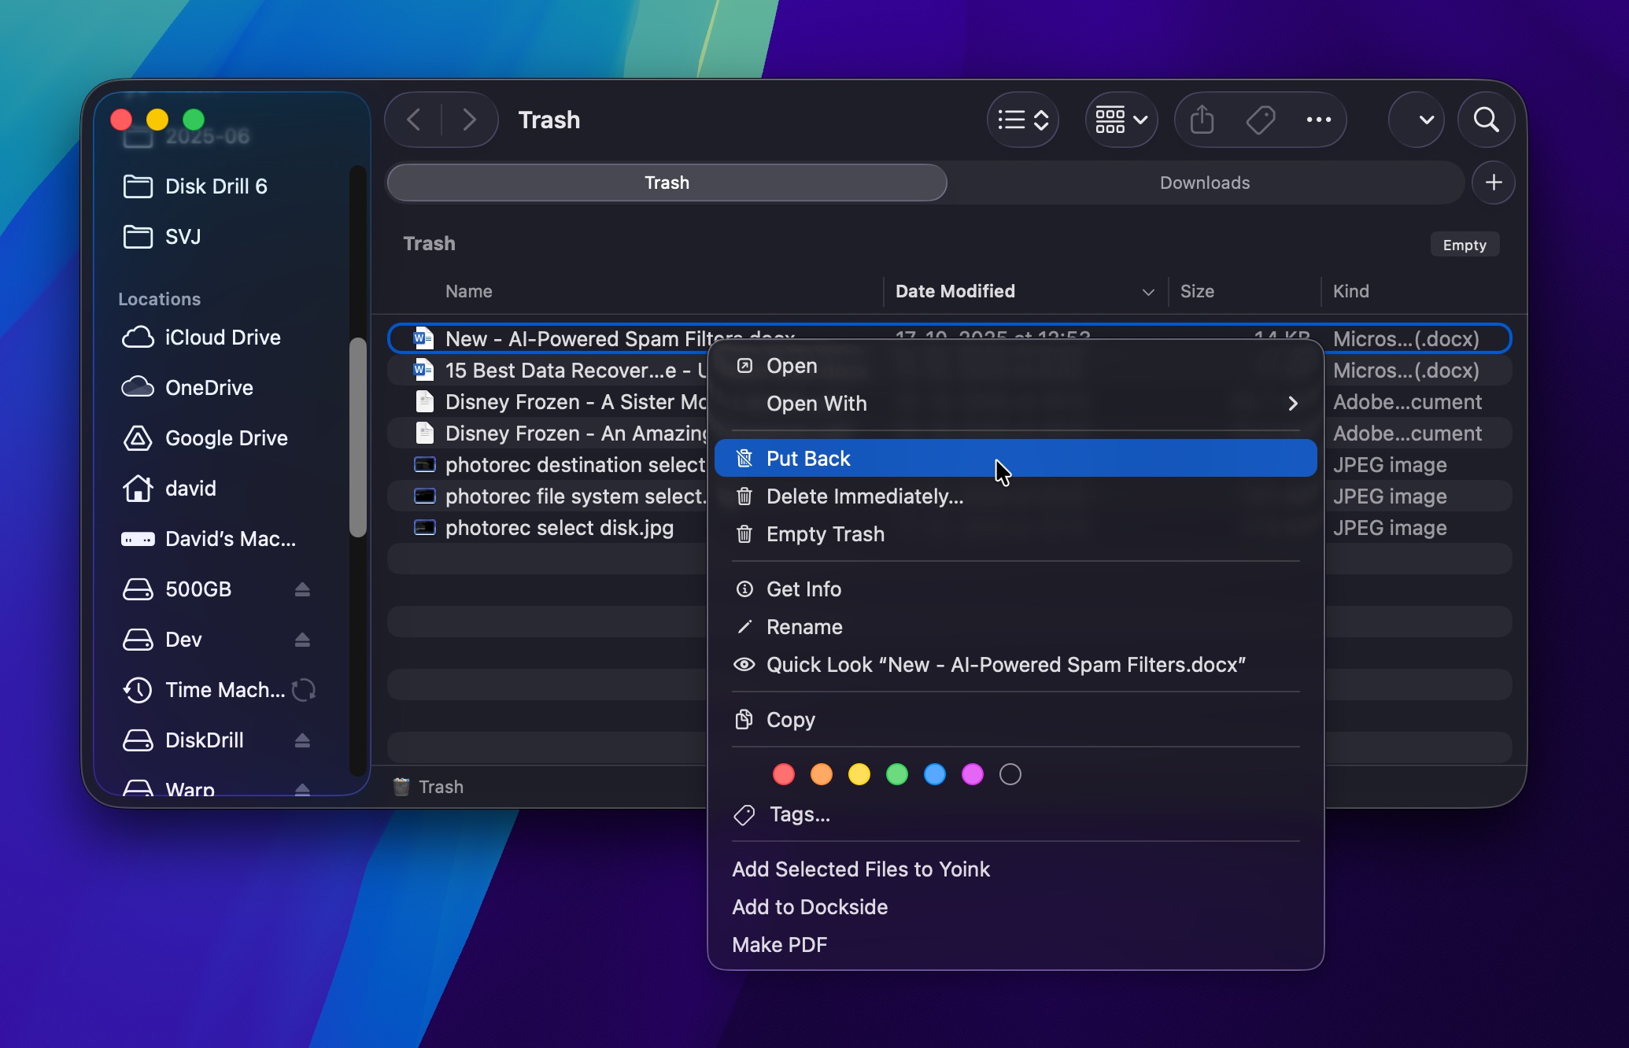Choose Put Back from context menu
The width and height of the screenshot is (1629, 1048).
click(808, 459)
